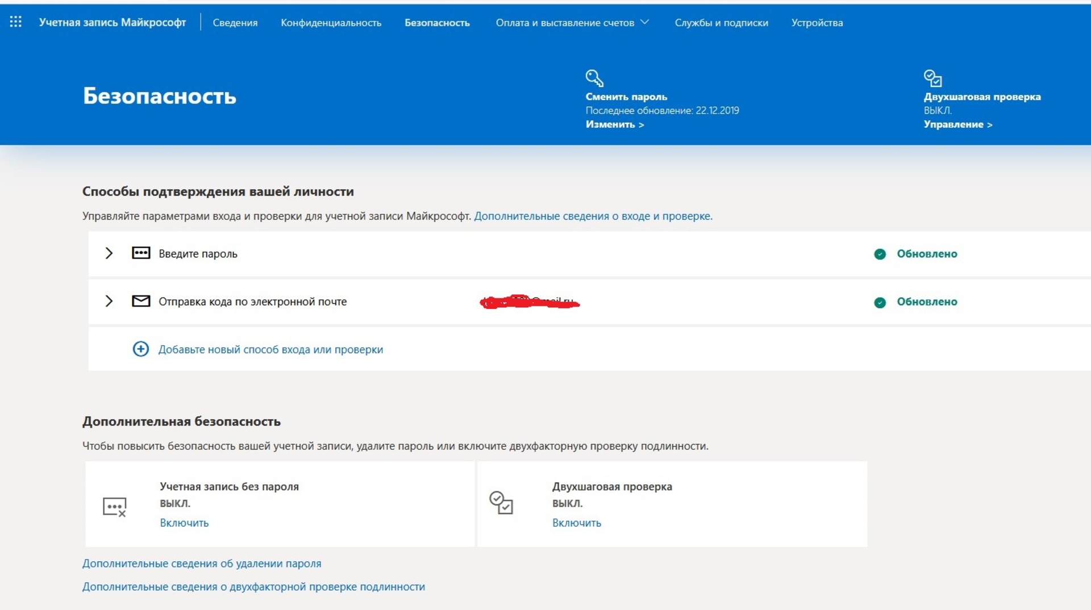Click the Способы подтверждения вашей личности heading
This screenshot has width=1091, height=610.
[218, 191]
